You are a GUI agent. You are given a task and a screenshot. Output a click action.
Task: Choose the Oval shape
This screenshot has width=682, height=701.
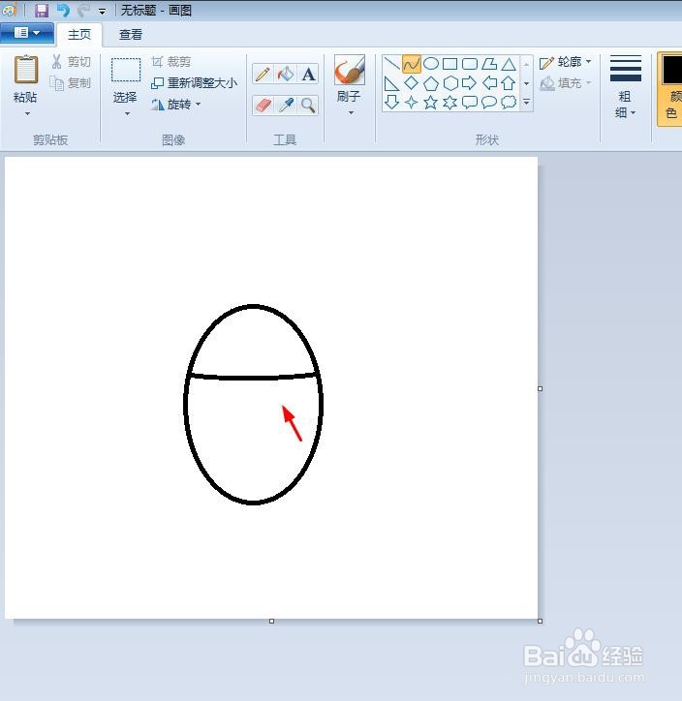(431, 64)
